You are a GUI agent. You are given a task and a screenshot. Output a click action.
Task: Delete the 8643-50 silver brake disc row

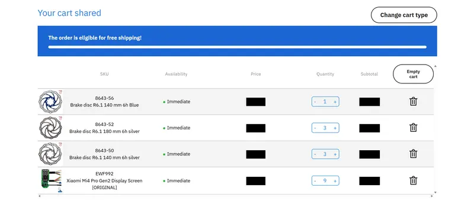[x=413, y=154]
